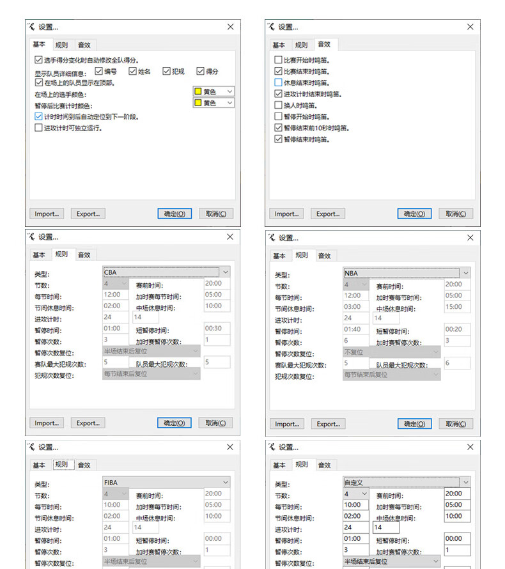Click 每节时间 field 10:00 in the 自定义 dialog
Screen dimensions: 505x569
(356, 505)
